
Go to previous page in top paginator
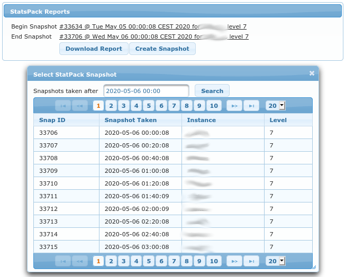pyautogui.click(x=80, y=106)
